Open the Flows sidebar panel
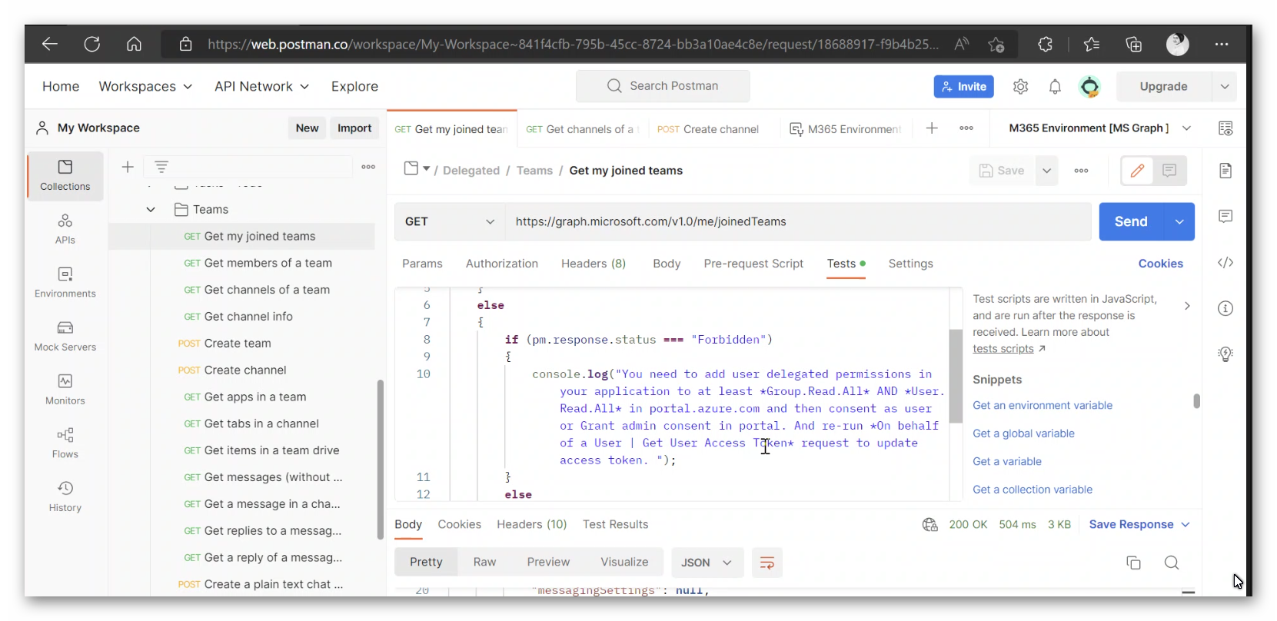The image size is (1277, 621). [x=65, y=443]
